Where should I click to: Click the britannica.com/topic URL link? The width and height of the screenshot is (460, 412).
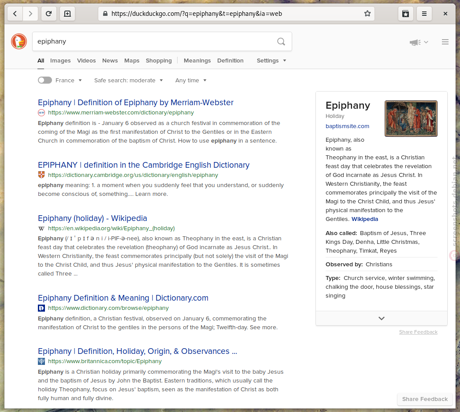pos(105,361)
